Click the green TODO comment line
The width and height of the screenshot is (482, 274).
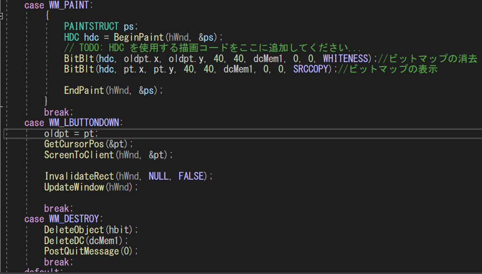pyautogui.click(x=212, y=48)
